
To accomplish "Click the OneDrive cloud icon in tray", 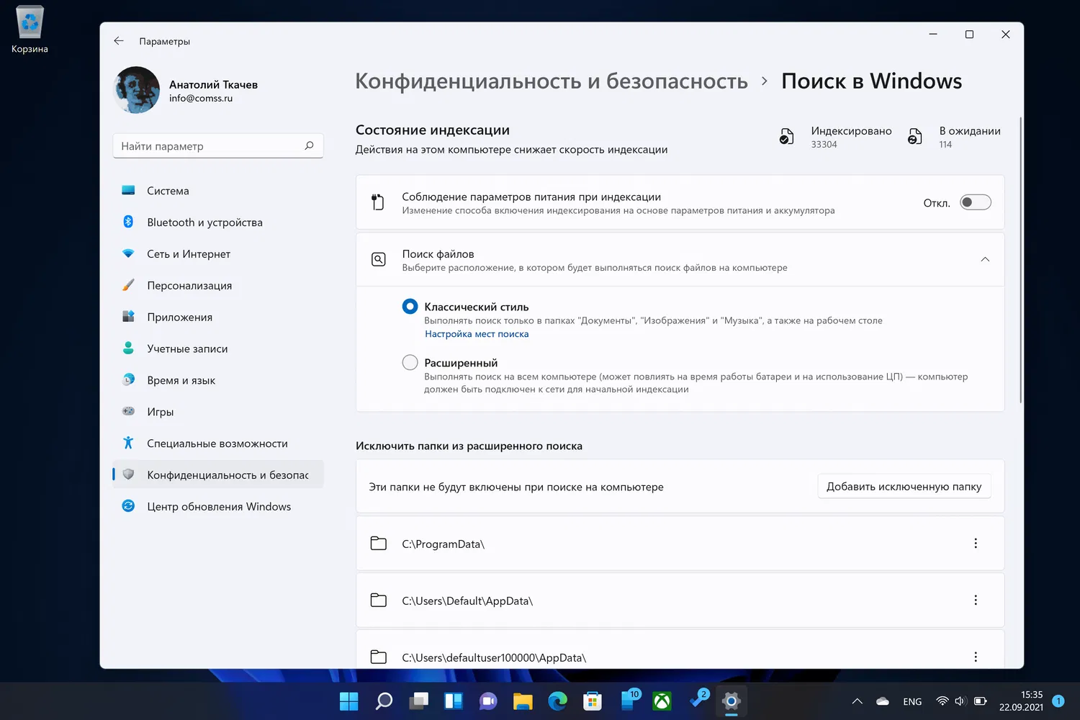I will click(883, 701).
